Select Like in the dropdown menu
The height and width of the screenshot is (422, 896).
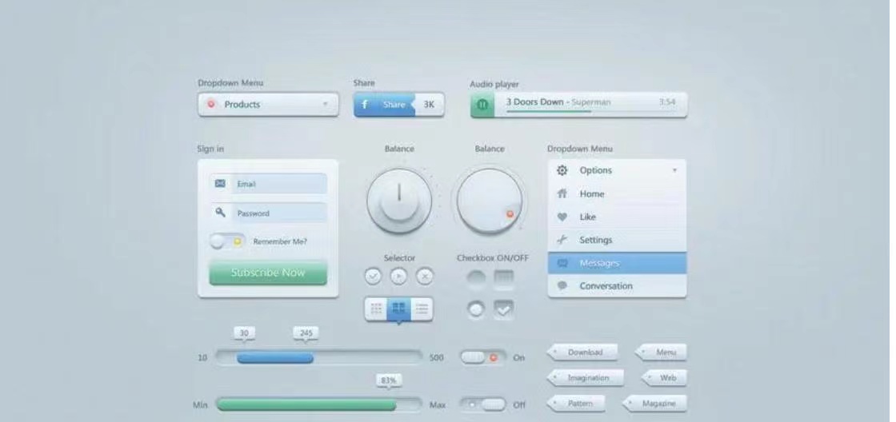[x=617, y=217]
